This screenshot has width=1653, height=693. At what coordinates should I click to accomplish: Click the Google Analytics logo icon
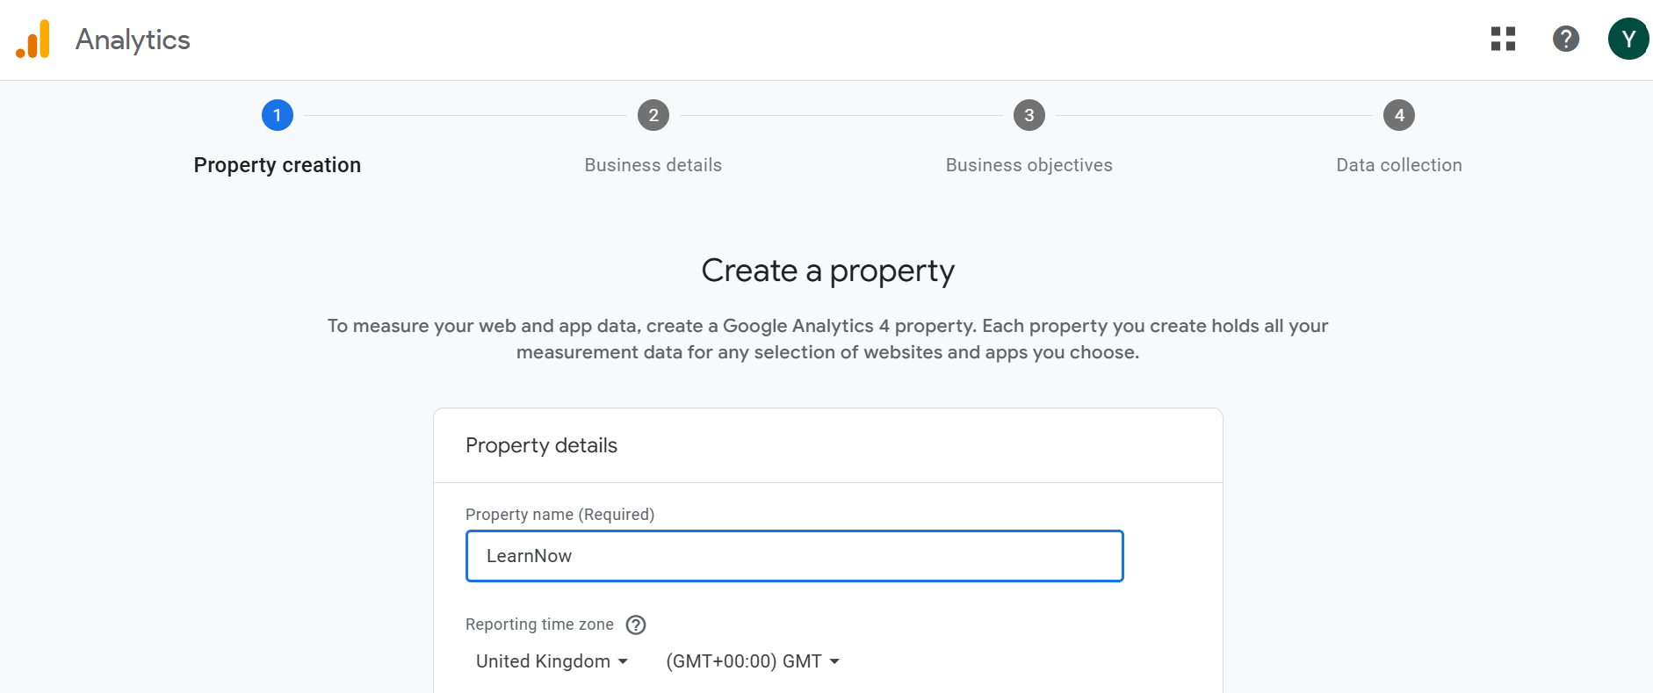pyautogui.click(x=33, y=40)
